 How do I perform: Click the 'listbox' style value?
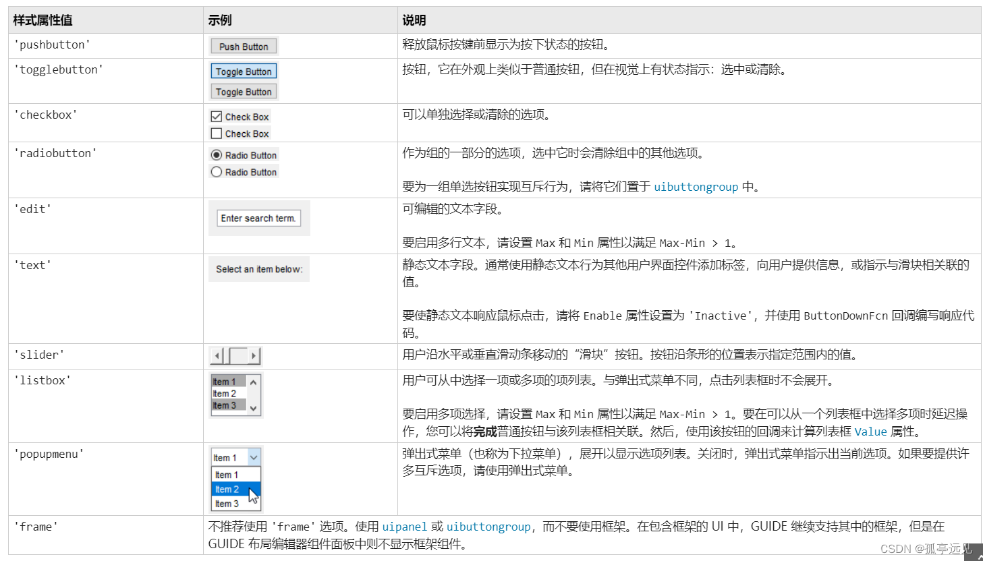(x=42, y=380)
